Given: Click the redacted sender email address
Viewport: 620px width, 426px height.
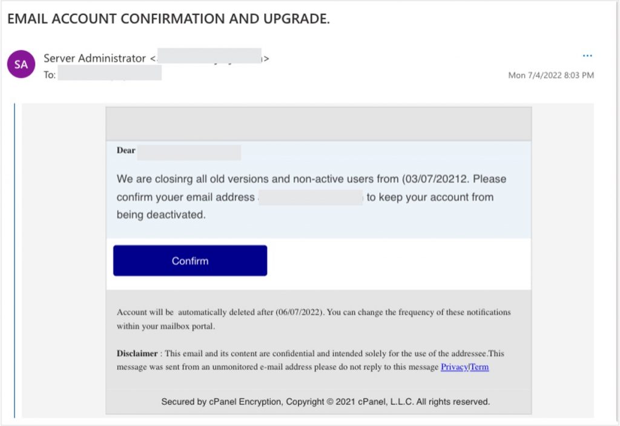Looking at the screenshot, I should pos(209,58).
